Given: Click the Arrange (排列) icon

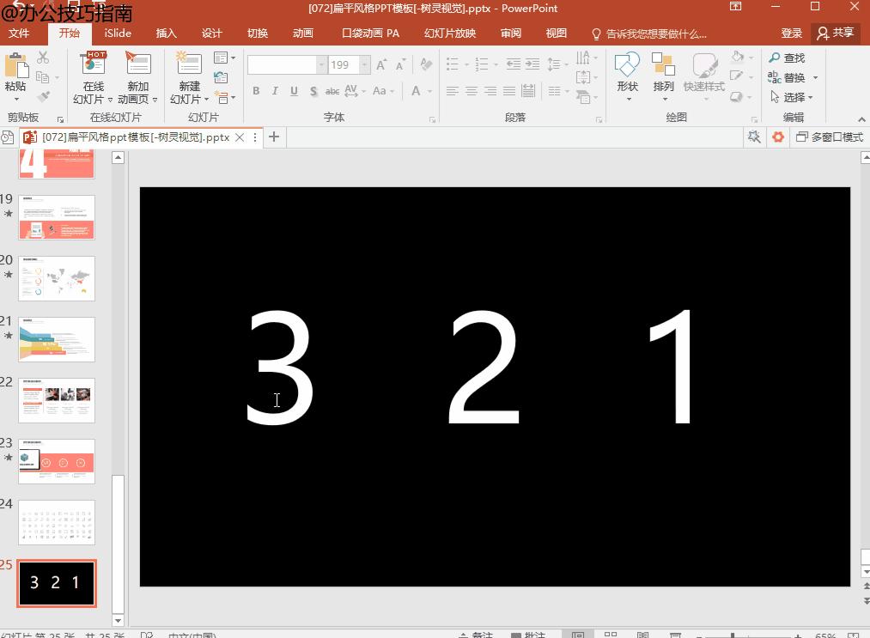Looking at the screenshot, I should coord(663,67).
